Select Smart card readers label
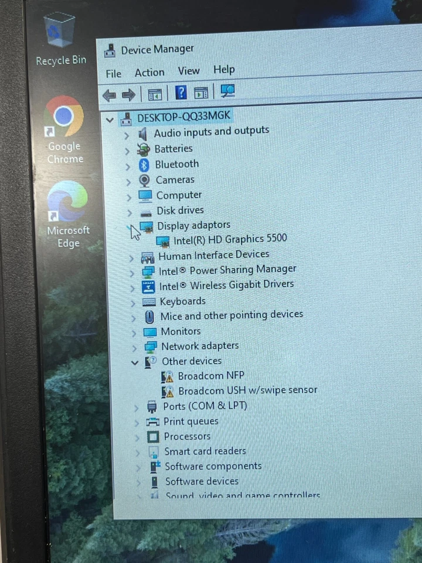422x563 pixels. click(205, 452)
